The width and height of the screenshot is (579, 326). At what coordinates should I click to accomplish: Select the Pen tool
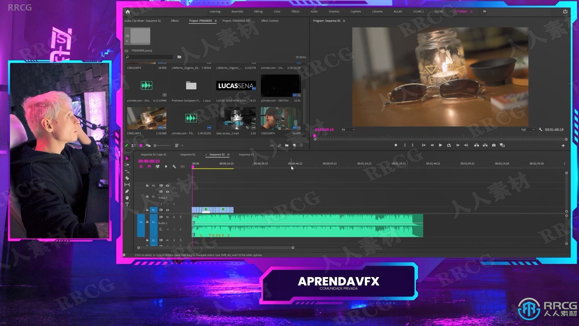pyautogui.click(x=127, y=191)
